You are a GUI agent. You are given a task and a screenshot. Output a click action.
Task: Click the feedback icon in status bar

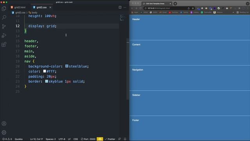coord(120,139)
